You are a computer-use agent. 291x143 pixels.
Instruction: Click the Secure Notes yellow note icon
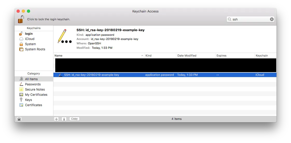[21, 89]
